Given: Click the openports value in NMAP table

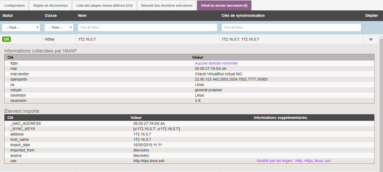Looking at the screenshot, I should [x=231, y=79].
